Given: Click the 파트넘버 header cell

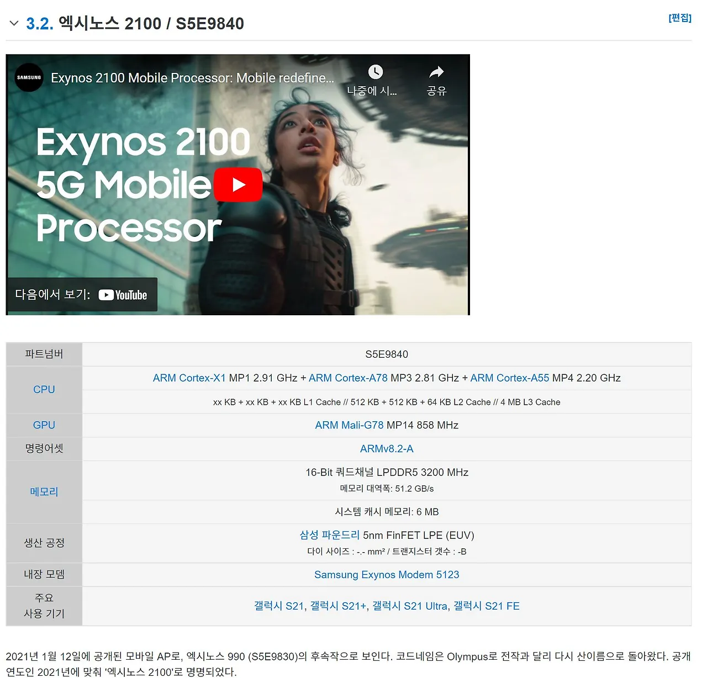Looking at the screenshot, I should pos(44,354).
